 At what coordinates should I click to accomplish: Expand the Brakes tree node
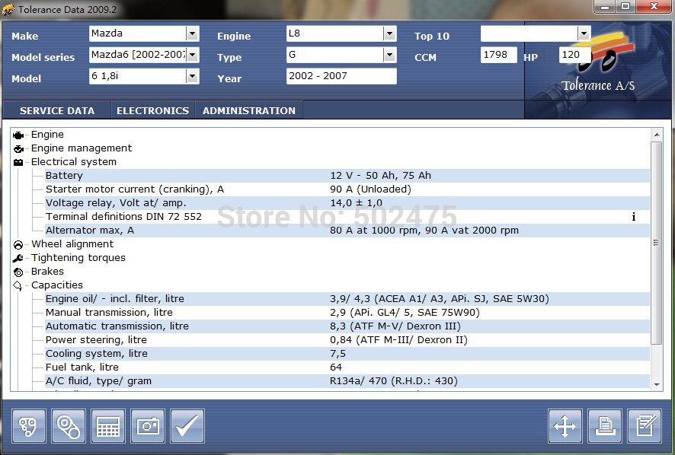(x=47, y=272)
